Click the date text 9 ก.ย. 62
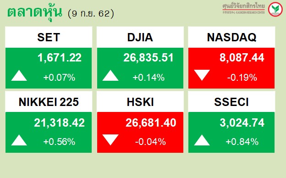The width and height of the screenshot is (286, 178). pyautogui.click(x=91, y=14)
